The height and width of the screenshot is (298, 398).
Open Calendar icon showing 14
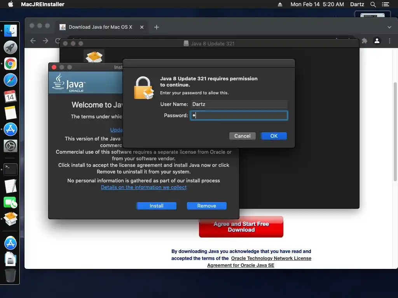[10, 97]
